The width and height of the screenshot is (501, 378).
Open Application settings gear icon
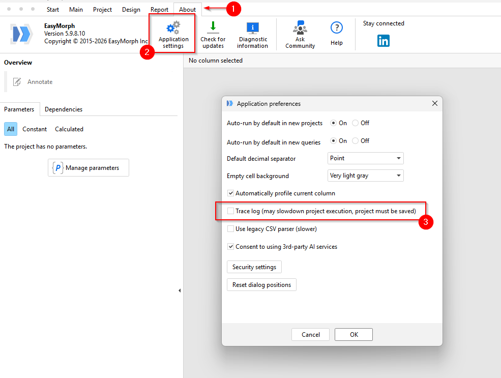tap(173, 28)
